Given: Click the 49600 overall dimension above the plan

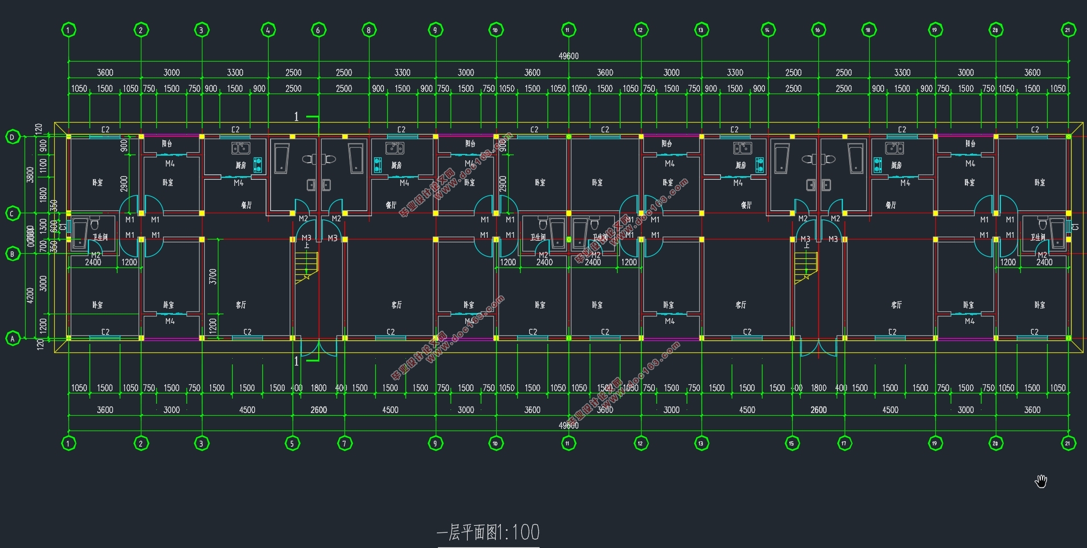Looking at the screenshot, I should (569, 56).
